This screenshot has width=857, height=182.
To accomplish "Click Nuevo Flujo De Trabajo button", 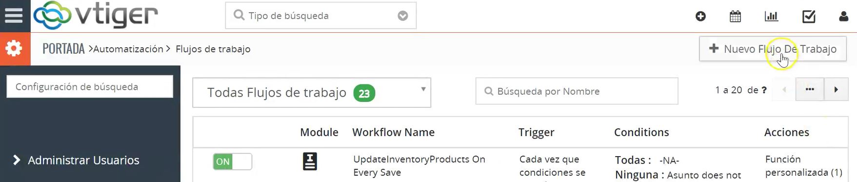I will click(773, 49).
